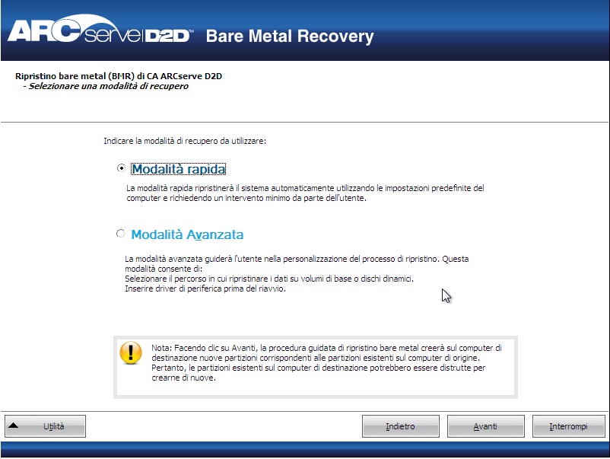The height and width of the screenshot is (459, 610).
Task: Proceed with the Avanti button
Action: (485, 426)
